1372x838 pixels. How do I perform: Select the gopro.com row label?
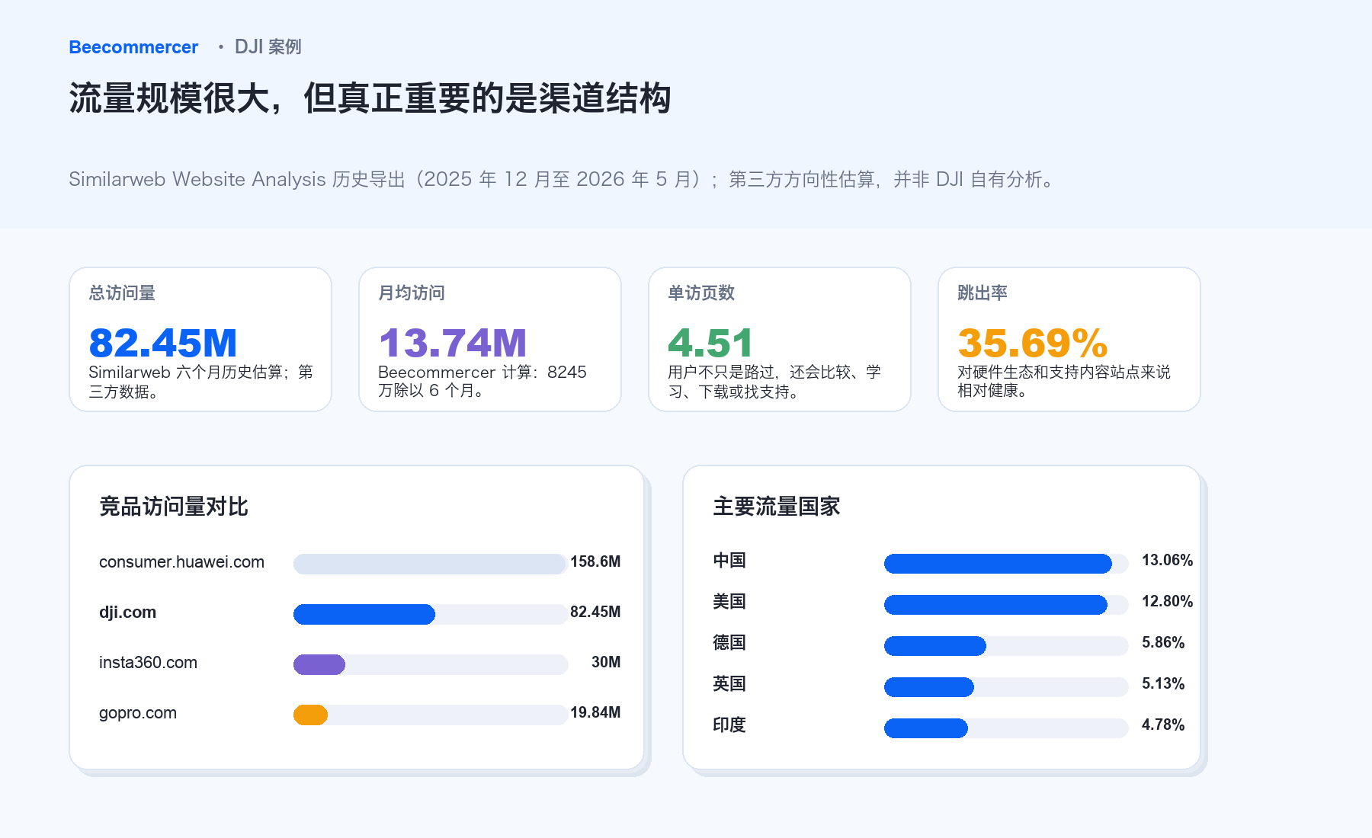coord(138,713)
